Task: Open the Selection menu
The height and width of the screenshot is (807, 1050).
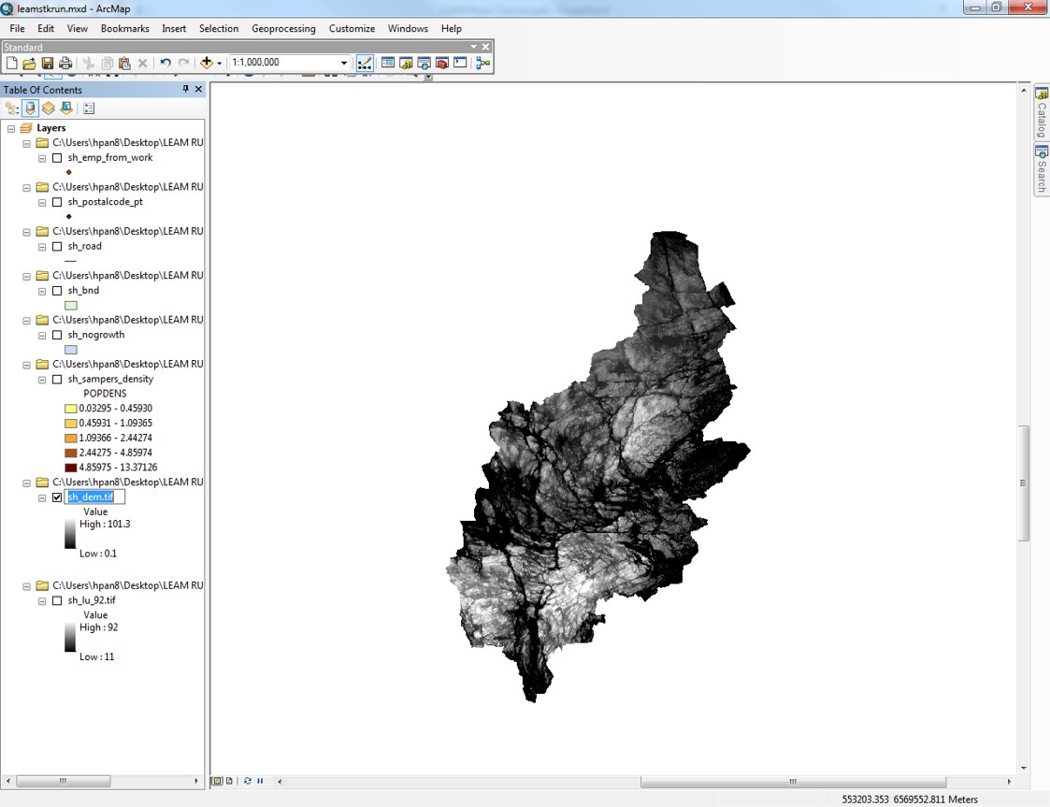Action: click(x=218, y=28)
